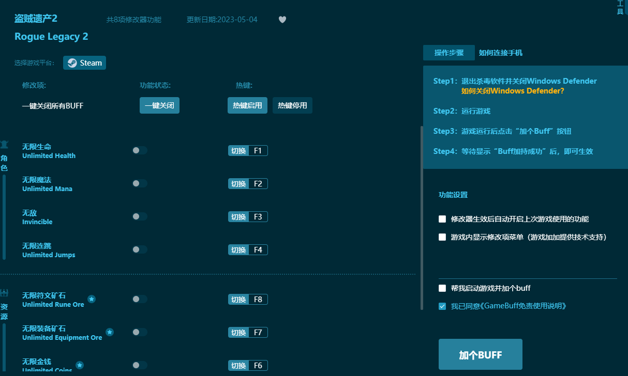The height and width of the screenshot is (376, 628).
Task: Uncheck the 我已同意 agreement checkbox
Action: tap(442, 306)
